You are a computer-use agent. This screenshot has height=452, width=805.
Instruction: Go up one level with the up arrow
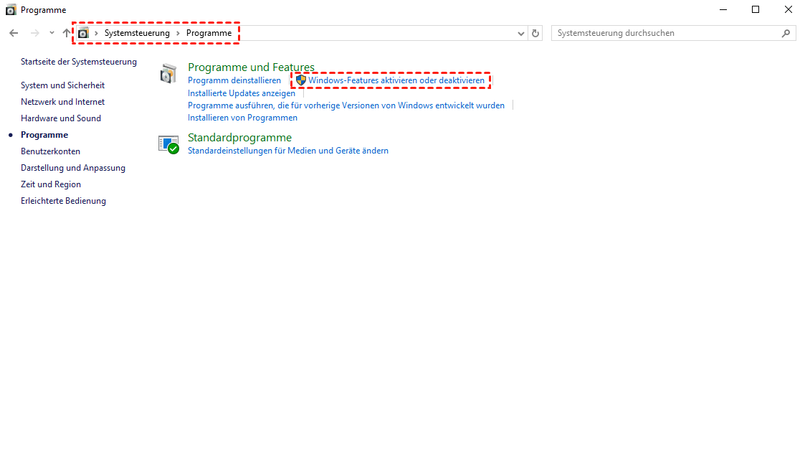pos(67,33)
